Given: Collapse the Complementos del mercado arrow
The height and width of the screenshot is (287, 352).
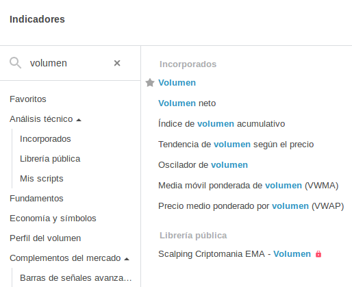Looking at the screenshot, I should click(127, 259).
